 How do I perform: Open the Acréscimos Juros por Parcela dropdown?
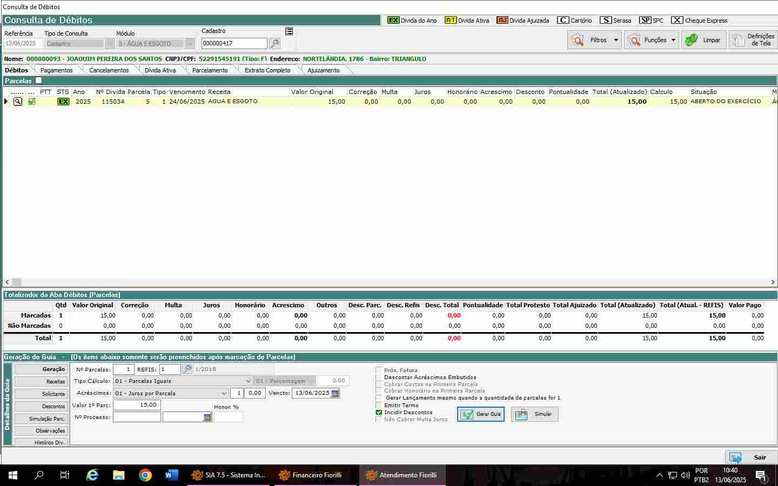point(224,394)
